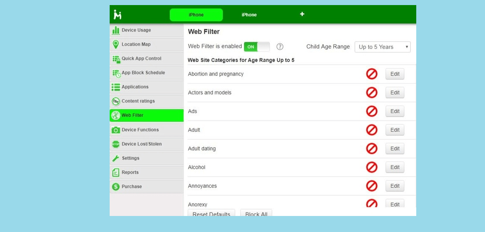Click the Device Lost/Stolen stop icon
Screen dimensions: 485x232
click(x=116, y=144)
